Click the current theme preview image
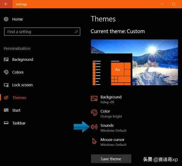This screenshot has height=166, width=182. [x=134, y=62]
